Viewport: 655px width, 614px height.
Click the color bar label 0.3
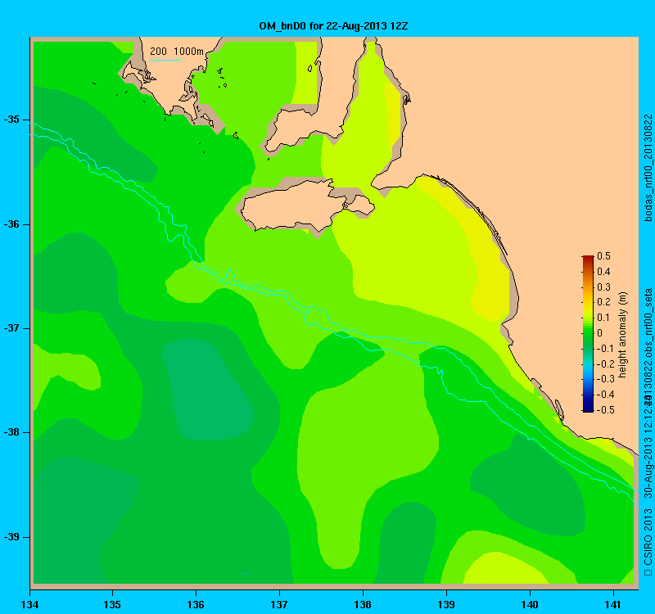pyautogui.click(x=603, y=287)
